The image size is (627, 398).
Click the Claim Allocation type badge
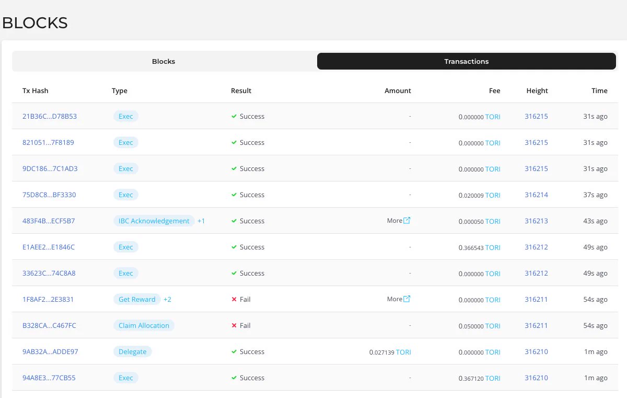coord(144,325)
